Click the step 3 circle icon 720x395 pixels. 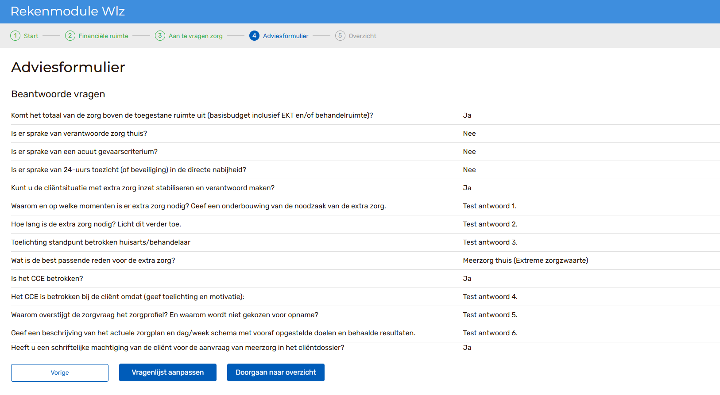tap(160, 36)
